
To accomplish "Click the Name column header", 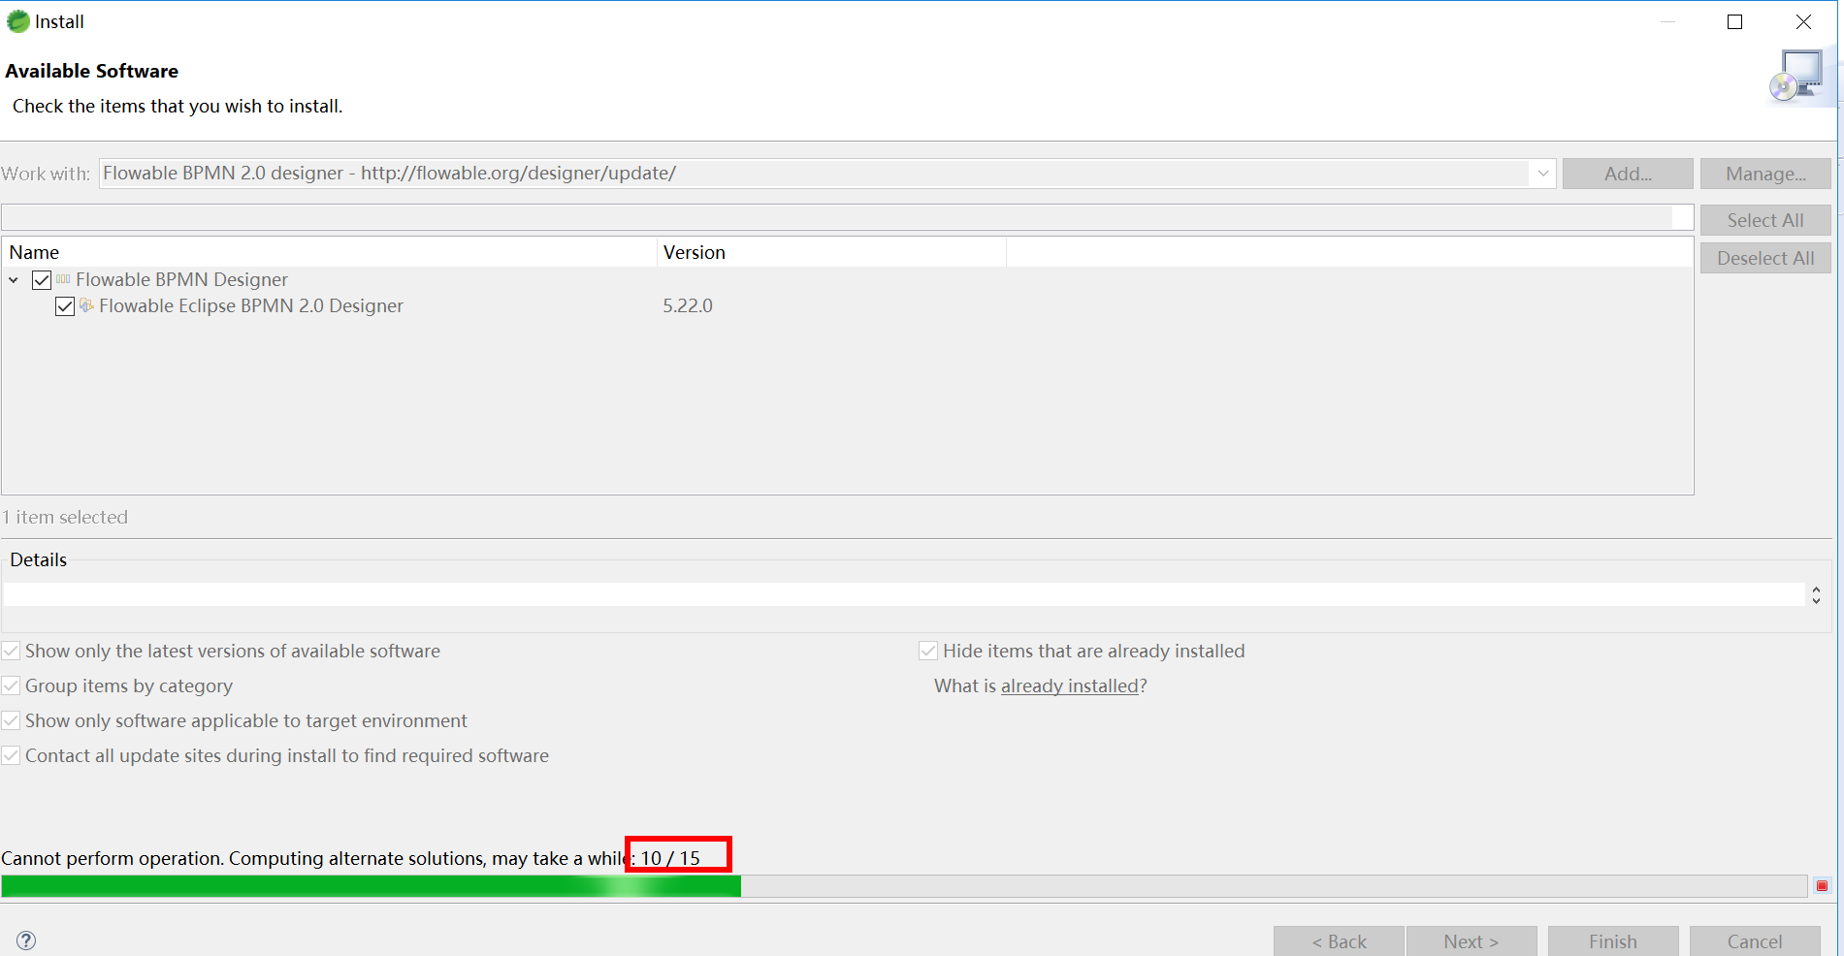I will 330,252.
